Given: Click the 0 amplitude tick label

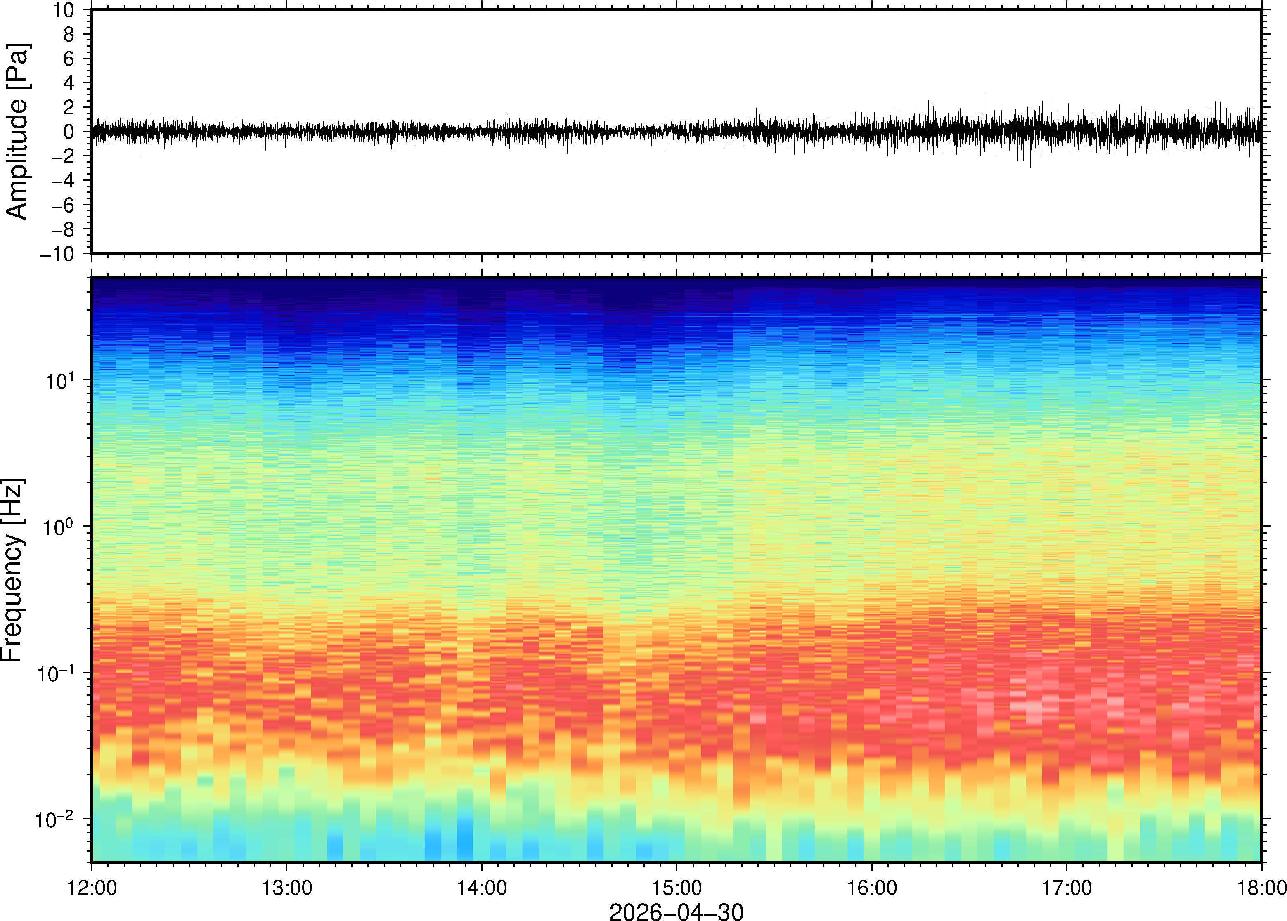Looking at the screenshot, I should tap(69, 132).
